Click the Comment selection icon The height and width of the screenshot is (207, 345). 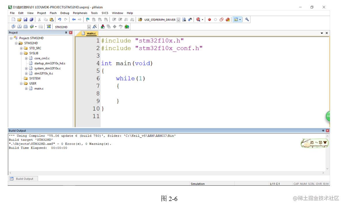point(126,20)
